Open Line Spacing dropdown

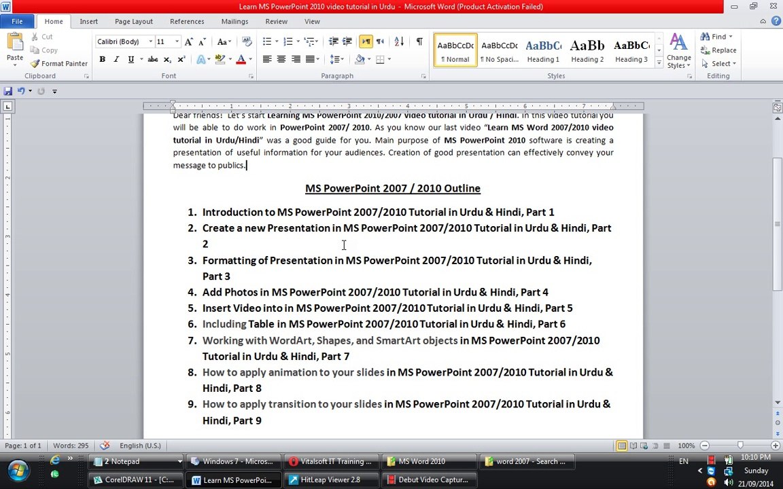337,59
